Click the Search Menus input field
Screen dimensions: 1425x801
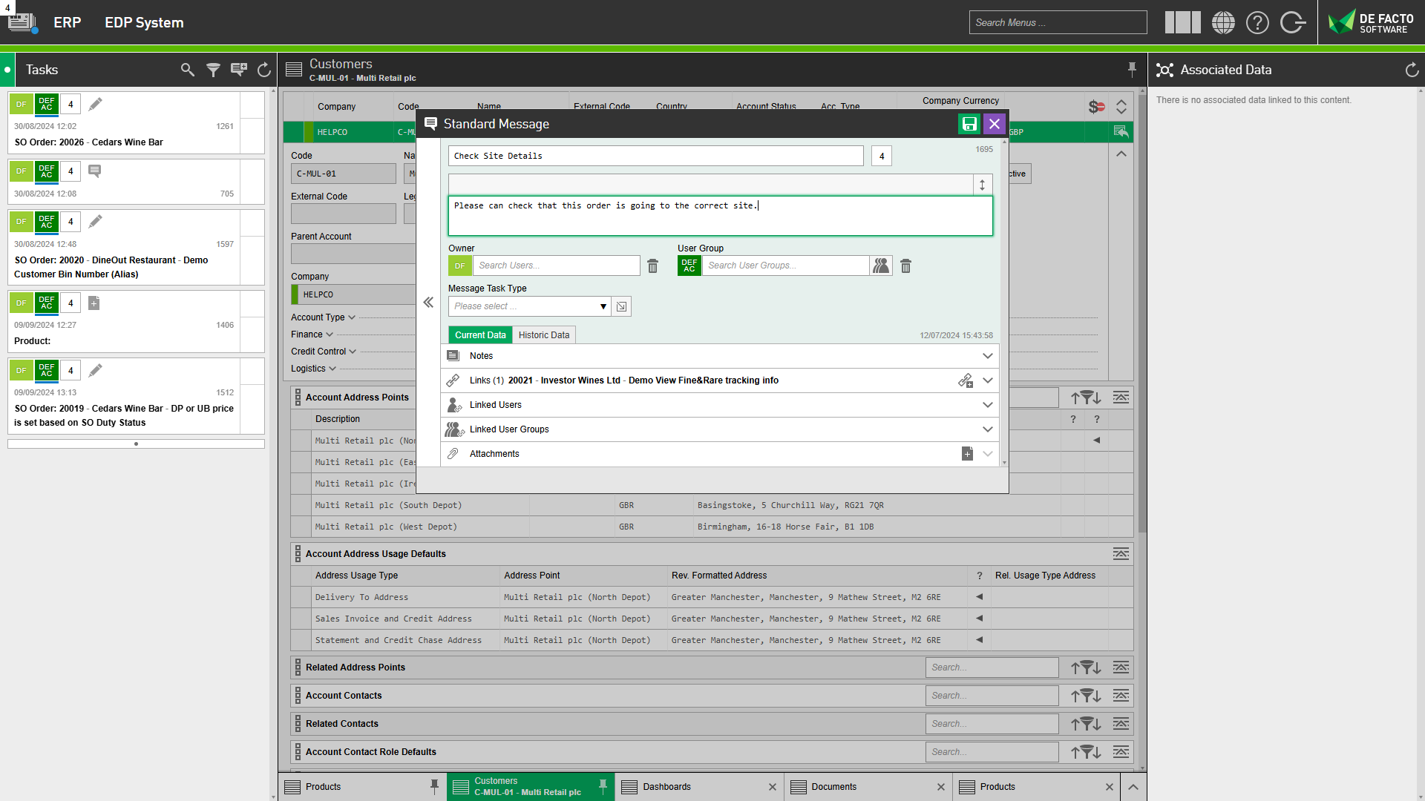click(x=1058, y=22)
